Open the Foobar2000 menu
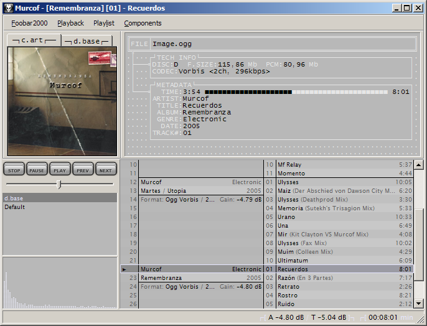The image size is (427, 326). click(x=29, y=23)
